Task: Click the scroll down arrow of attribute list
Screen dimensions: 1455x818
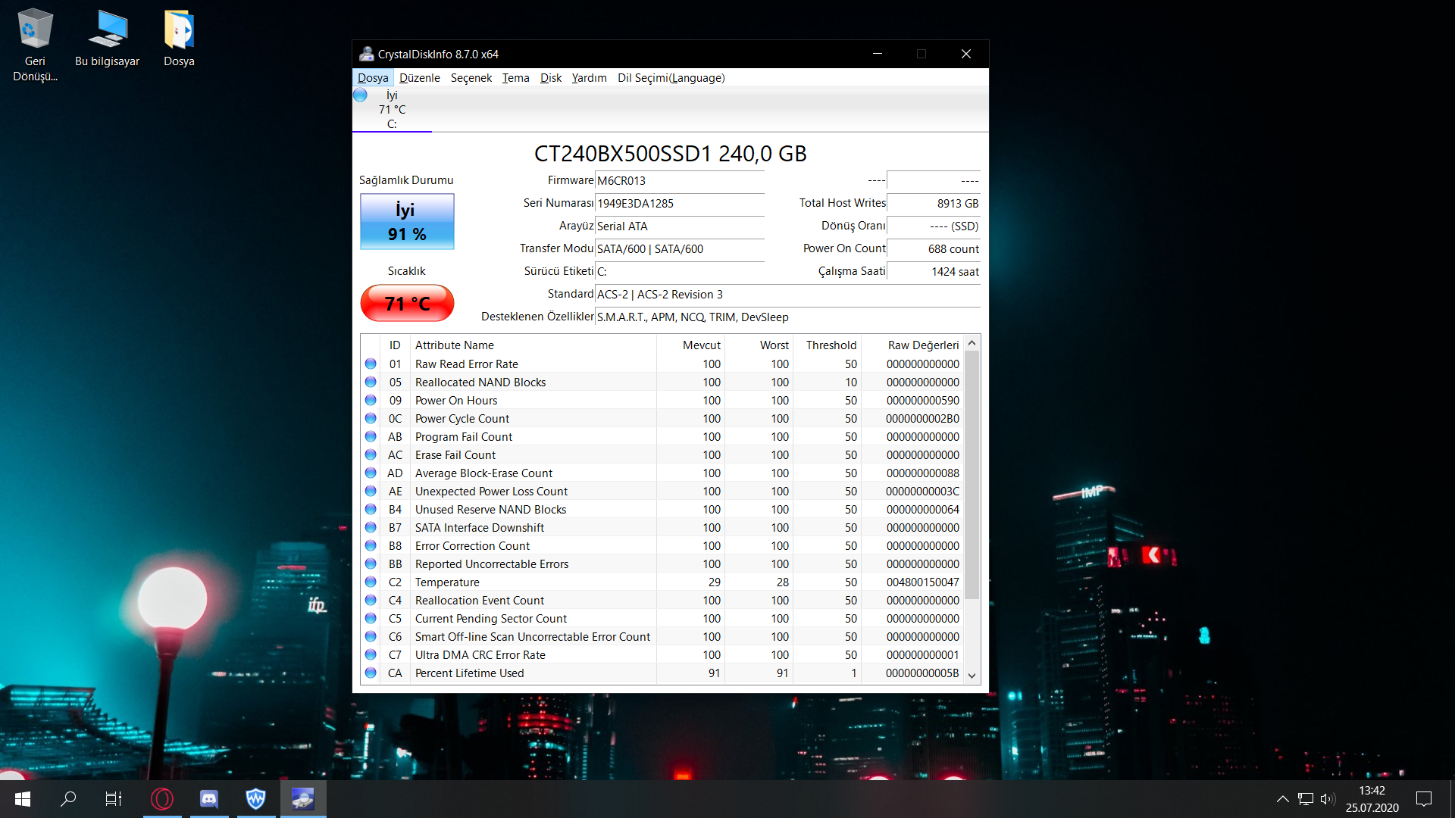Action: [x=972, y=676]
